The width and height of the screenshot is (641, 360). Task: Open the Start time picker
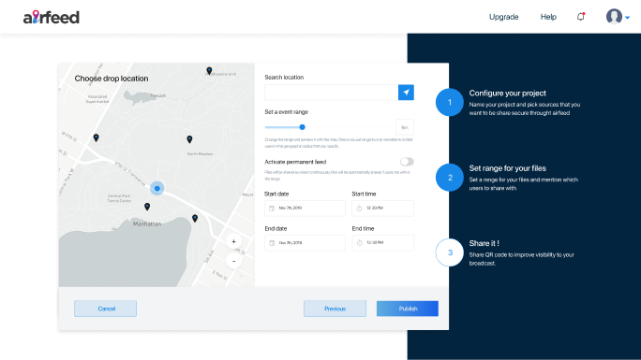pos(382,209)
